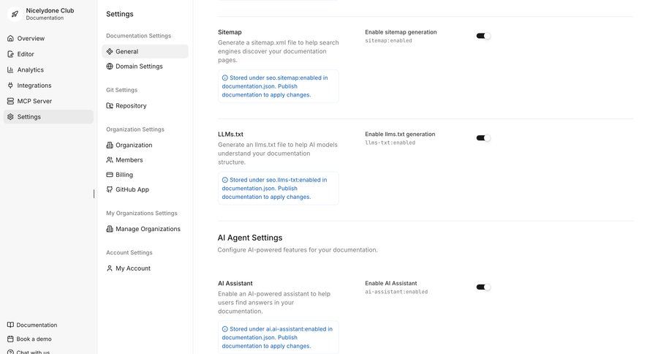The width and height of the screenshot is (658, 354).
Task: Click the Book a demo link
Action: click(x=34, y=339)
